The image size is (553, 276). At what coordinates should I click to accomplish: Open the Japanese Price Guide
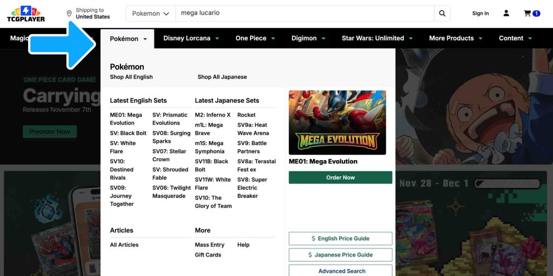[x=340, y=254]
